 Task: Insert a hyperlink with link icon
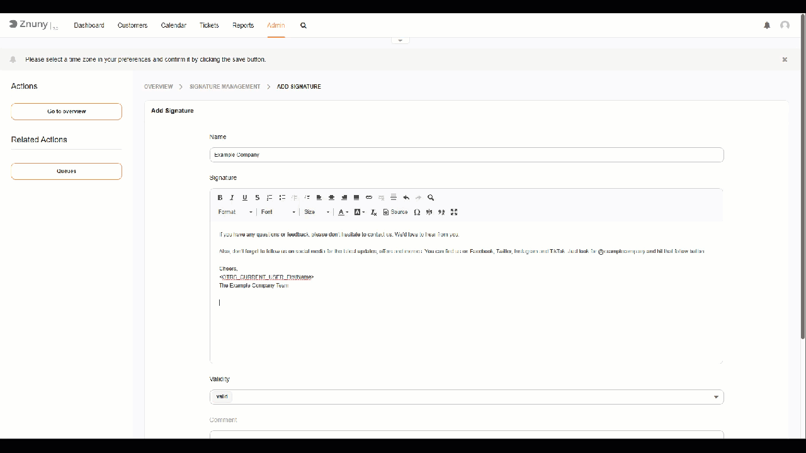369,198
